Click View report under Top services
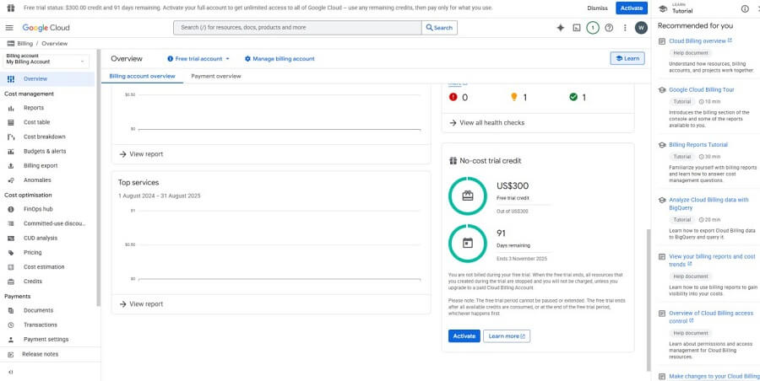 (x=141, y=304)
